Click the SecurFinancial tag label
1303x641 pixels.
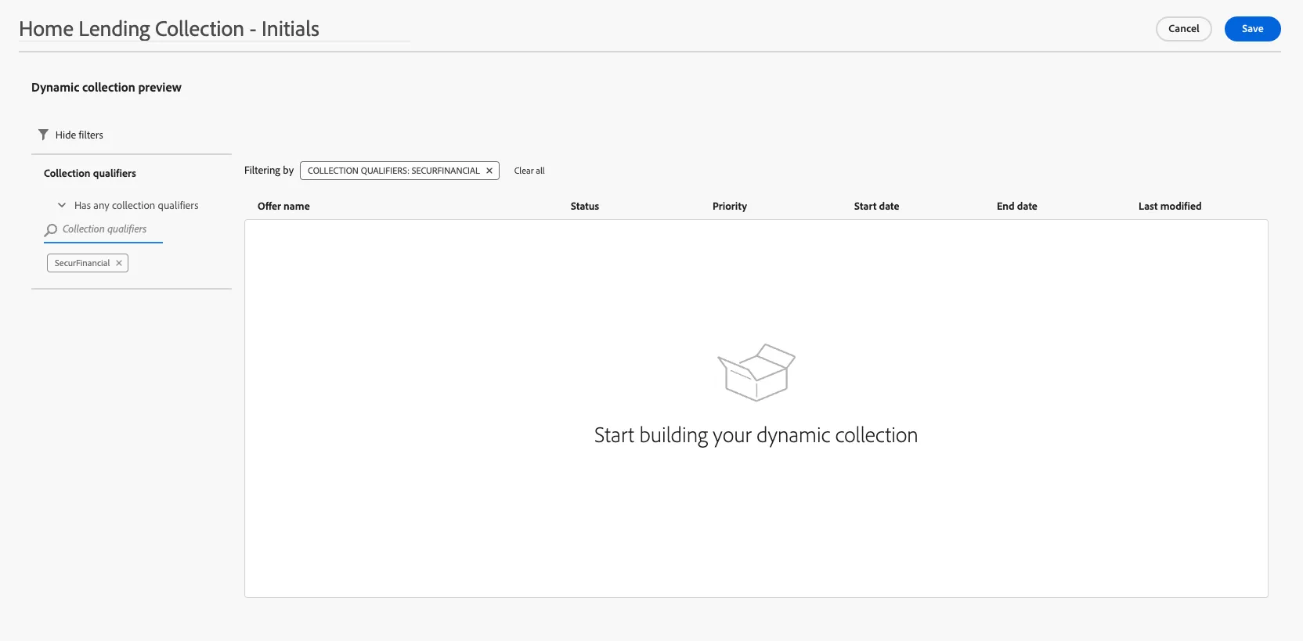82,263
